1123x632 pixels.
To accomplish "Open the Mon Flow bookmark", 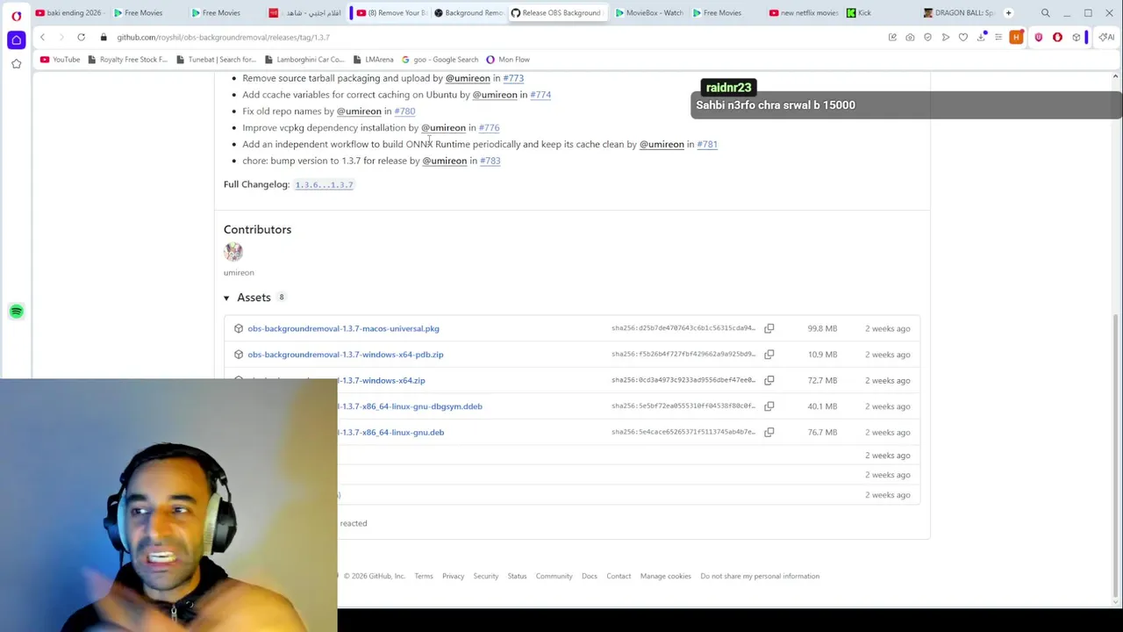I will click(x=508, y=60).
